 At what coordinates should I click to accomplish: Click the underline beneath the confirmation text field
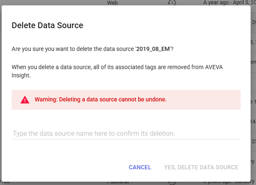126,139
